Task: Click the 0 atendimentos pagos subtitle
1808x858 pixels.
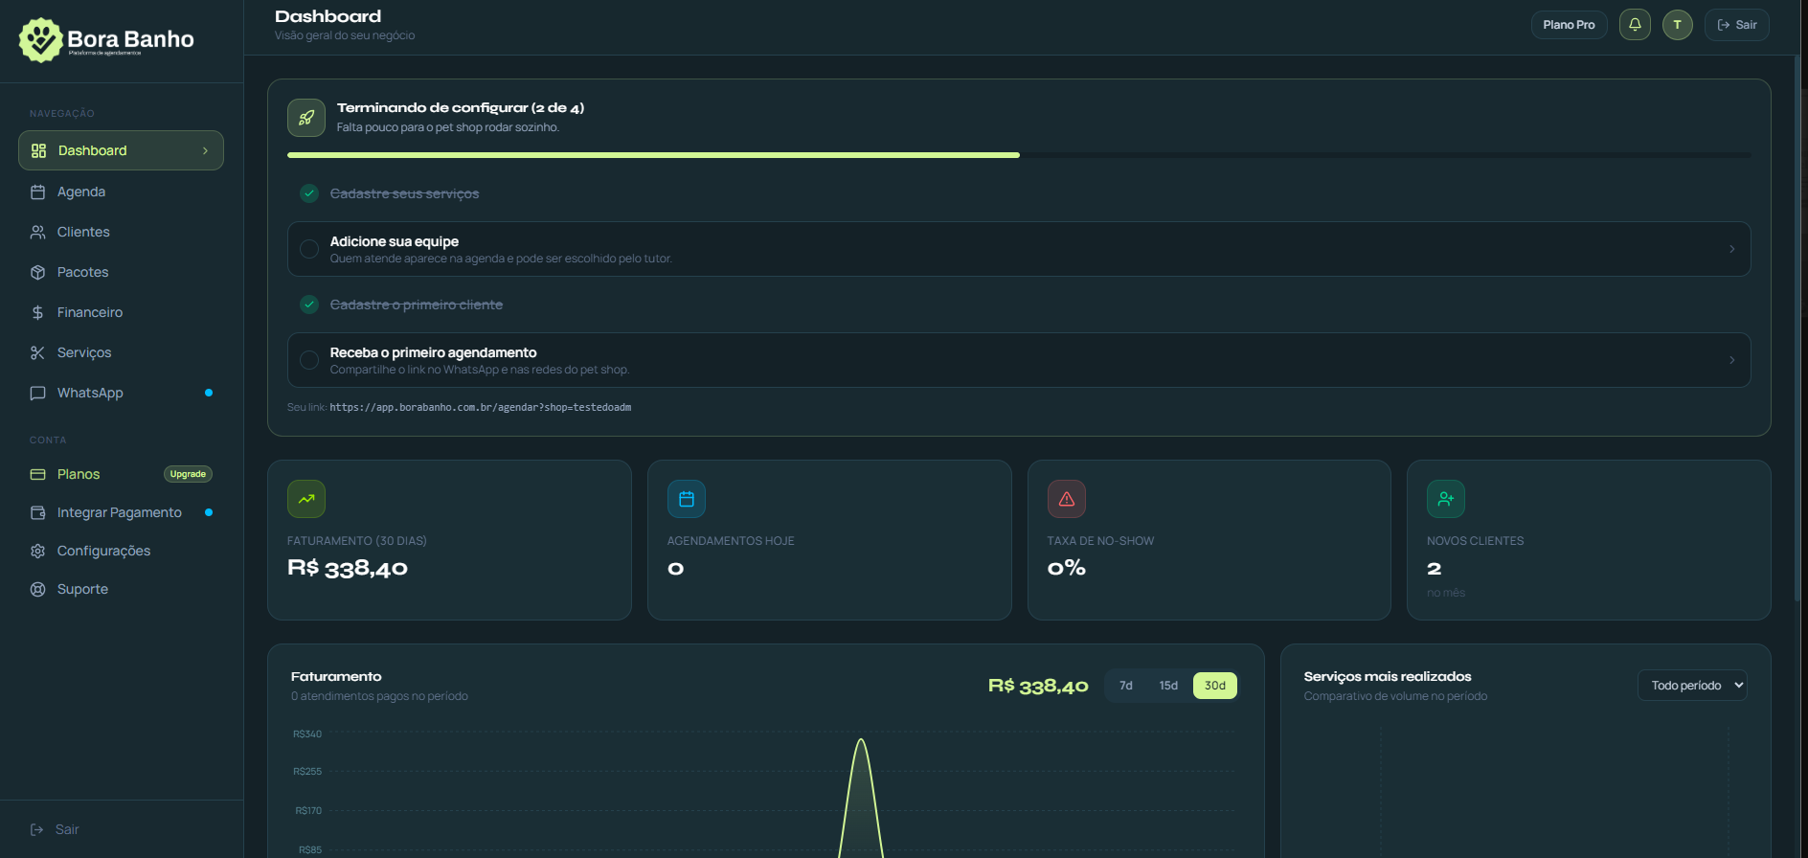Action: pyautogui.click(x=379, y=696)
